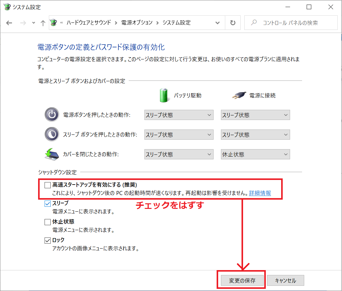Uncheck the スリープ checkbox

click(x=47, y=203)
